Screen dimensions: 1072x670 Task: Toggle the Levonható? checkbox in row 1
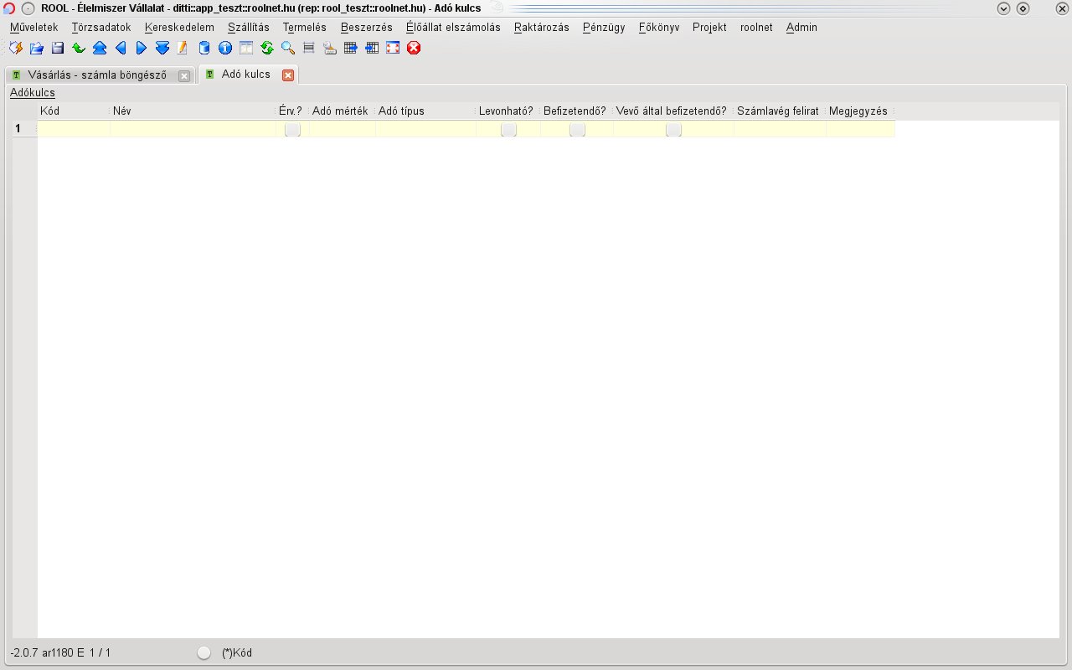coord(508,130)
